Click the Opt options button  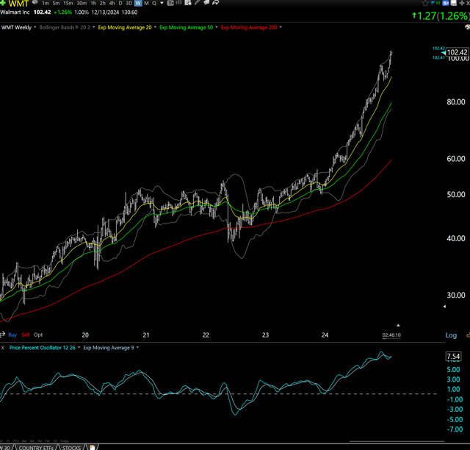[38, 335]
